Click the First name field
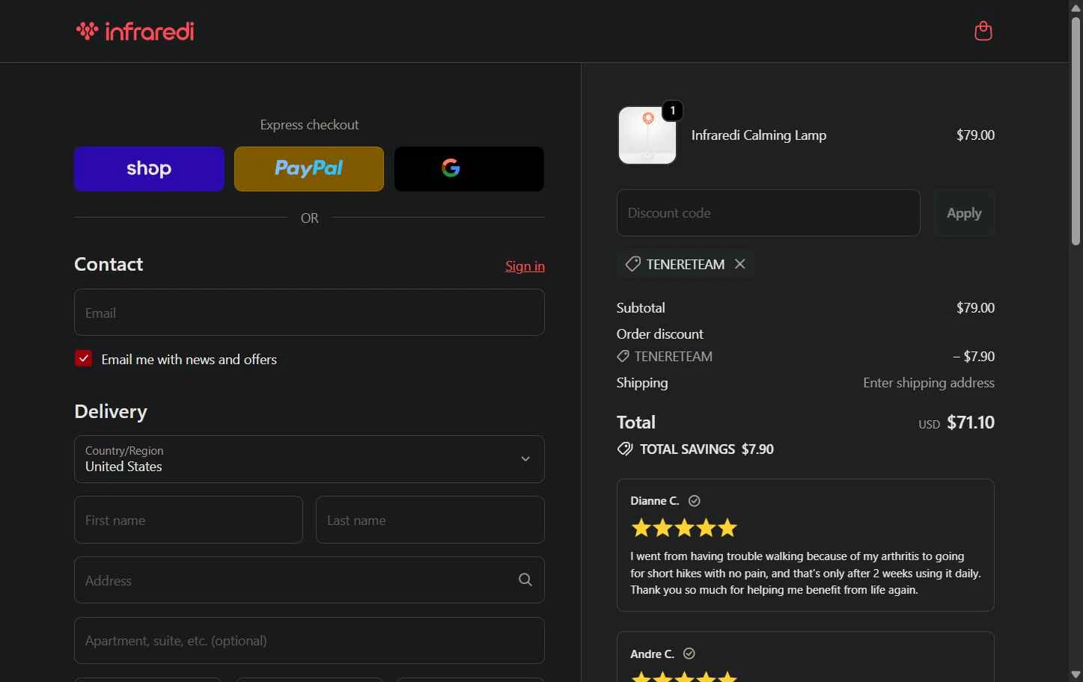 [x=189, y=520]
